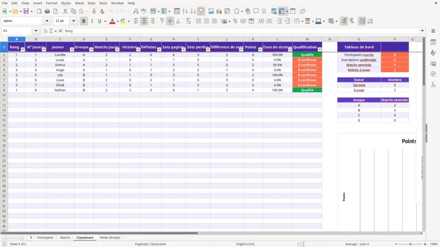Cut selection with the scissors icon

tap(65, 11)
